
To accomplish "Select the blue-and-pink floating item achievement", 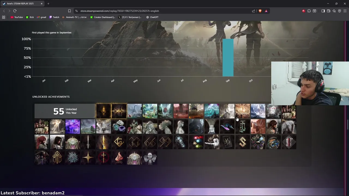I will point(227,127).
